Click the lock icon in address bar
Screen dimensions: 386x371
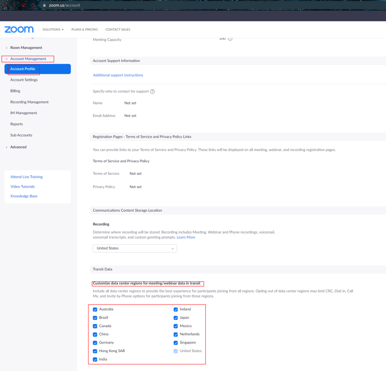(x=44, y=5)
